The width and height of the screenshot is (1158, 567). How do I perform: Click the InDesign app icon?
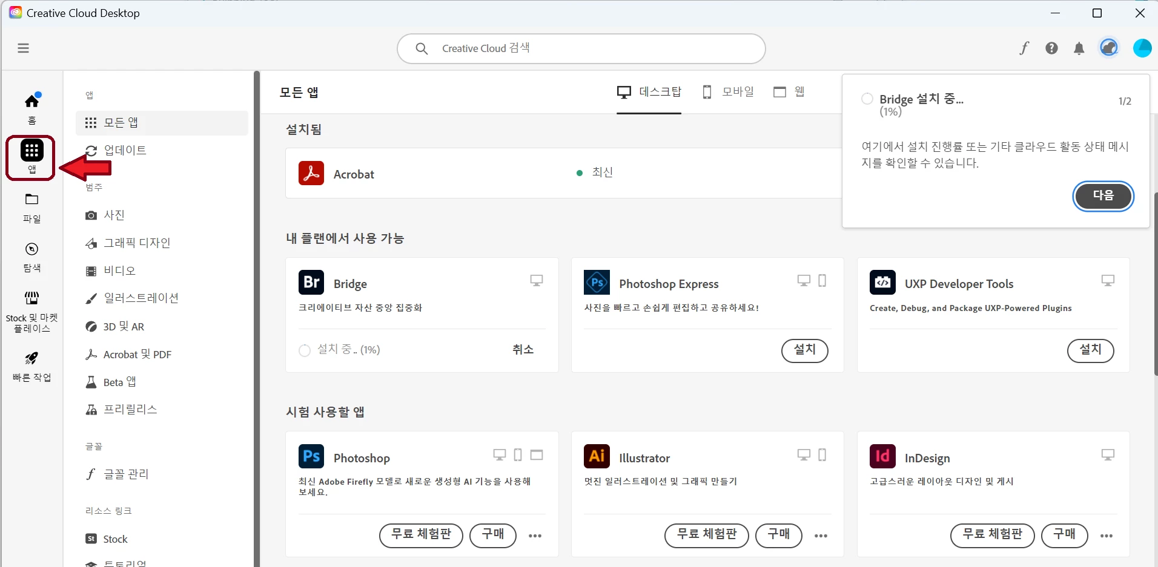point(882,456)
